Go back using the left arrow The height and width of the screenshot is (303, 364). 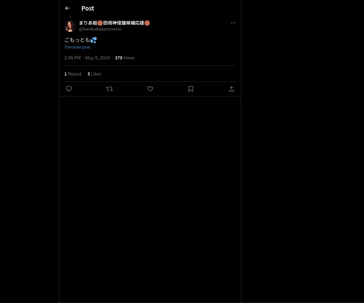point(67,8)
